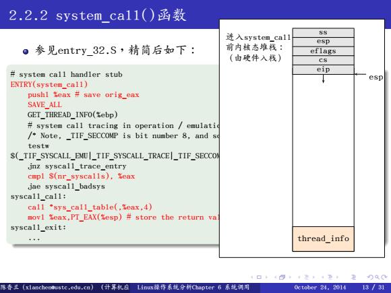The width and height of the screenshot is (391, 293).
Task: Click the 'eip' cell in the stack diagram
Action: [x=323, y=69]
